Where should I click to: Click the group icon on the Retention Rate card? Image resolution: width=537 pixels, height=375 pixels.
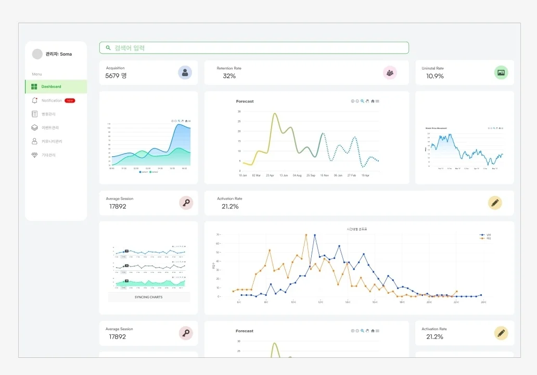click(390, 73)
